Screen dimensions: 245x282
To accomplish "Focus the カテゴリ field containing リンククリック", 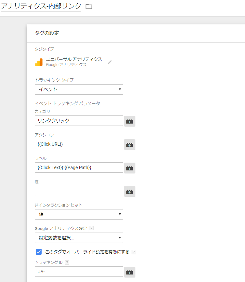I will click(79, 121).
